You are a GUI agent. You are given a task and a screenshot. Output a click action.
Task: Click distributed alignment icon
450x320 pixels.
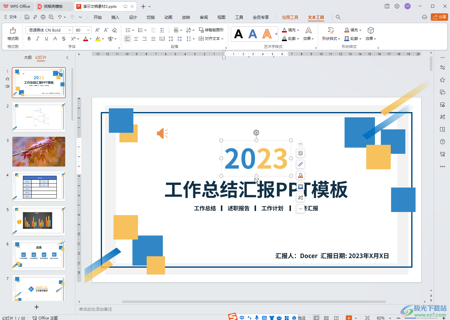[x=162, y=39]
